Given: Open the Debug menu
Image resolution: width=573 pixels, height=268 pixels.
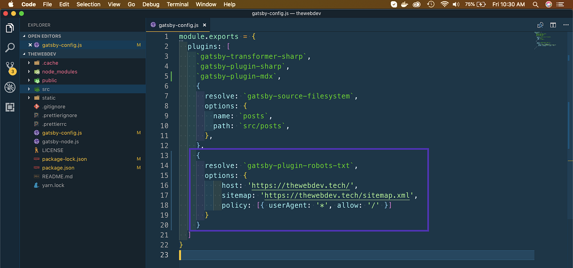Looking at the screenshot, I should 151,4.
